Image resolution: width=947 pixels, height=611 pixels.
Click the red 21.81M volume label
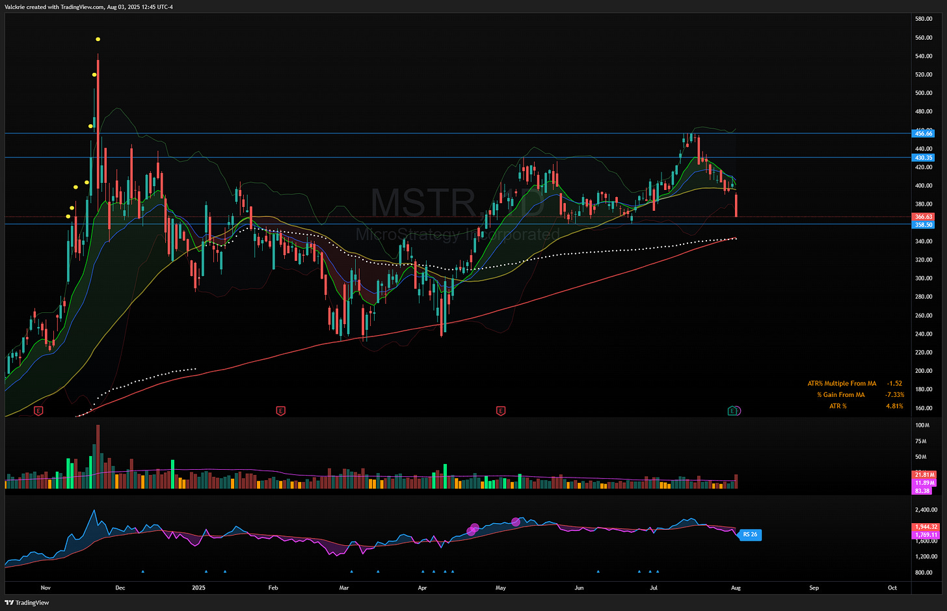pyautogui.click(x=925, y=475)
